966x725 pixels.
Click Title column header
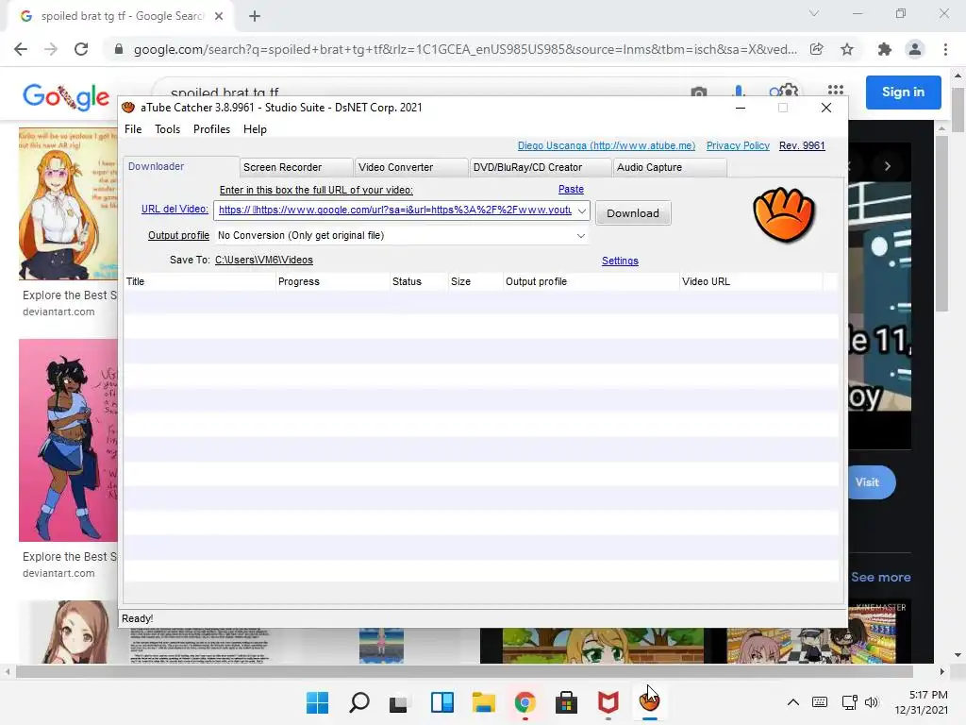(x=199, y=281)
